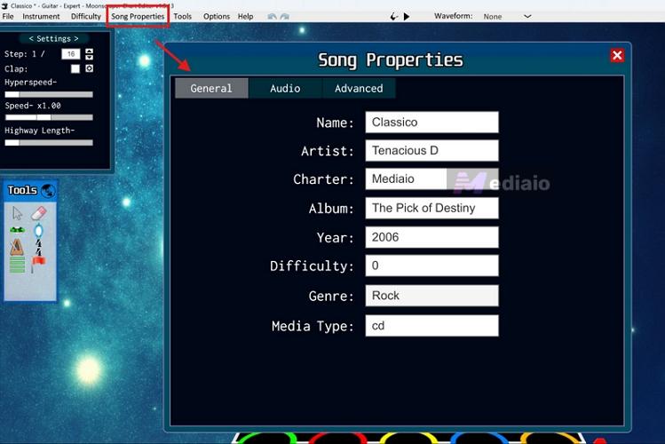Screen dimensions: 665x444
Task: Decrease Step value with down arrow
Action: [89, 57]
